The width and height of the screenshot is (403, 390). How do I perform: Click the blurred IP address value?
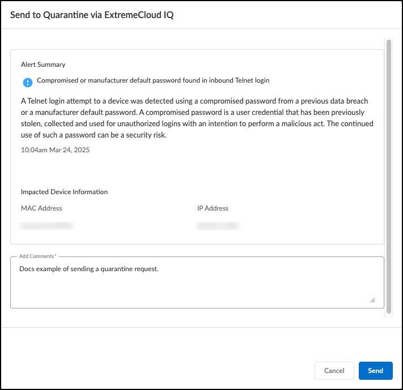(x=218, y=226)
